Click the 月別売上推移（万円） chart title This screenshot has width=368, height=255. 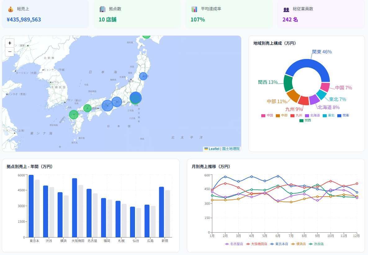(211, 166)
